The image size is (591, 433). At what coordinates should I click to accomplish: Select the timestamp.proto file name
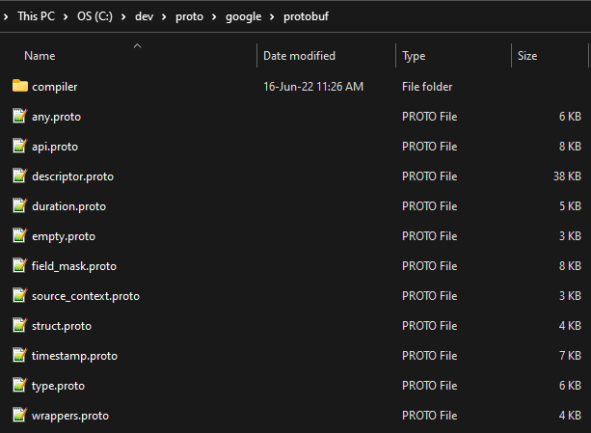(74, 356)
